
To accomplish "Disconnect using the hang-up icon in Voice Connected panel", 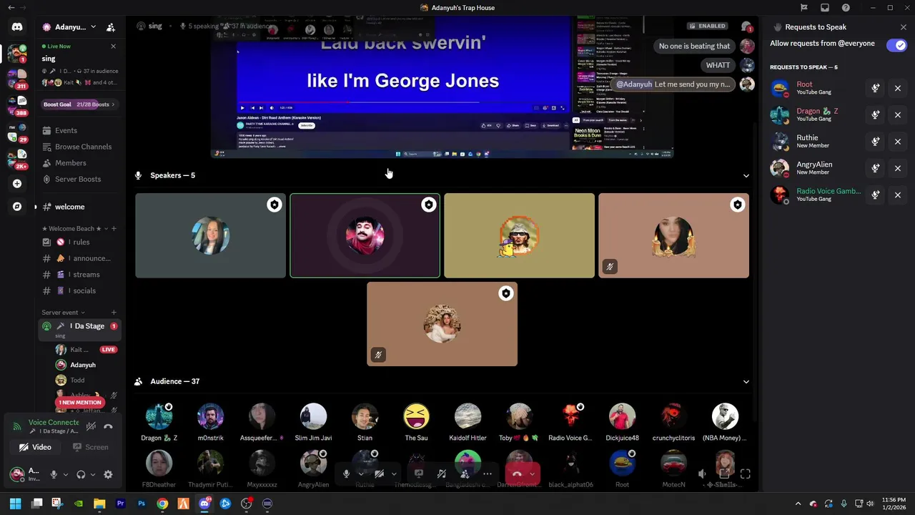I will [x=108, y=426].
